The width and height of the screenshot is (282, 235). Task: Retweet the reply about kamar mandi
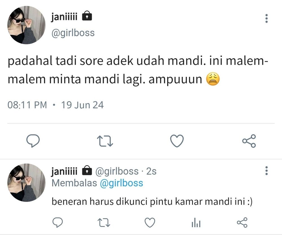[104, 223]
